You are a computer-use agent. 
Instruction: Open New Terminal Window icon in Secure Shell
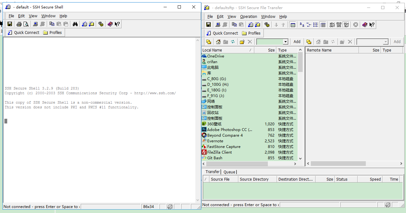[x=84, y=24]
